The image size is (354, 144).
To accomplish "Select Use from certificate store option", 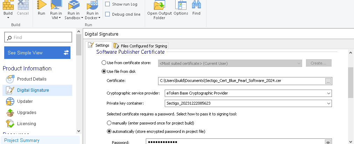I will pyautogui.click(x=104, y=63).
